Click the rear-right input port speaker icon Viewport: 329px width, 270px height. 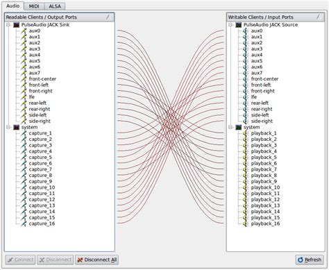point(246,109)
